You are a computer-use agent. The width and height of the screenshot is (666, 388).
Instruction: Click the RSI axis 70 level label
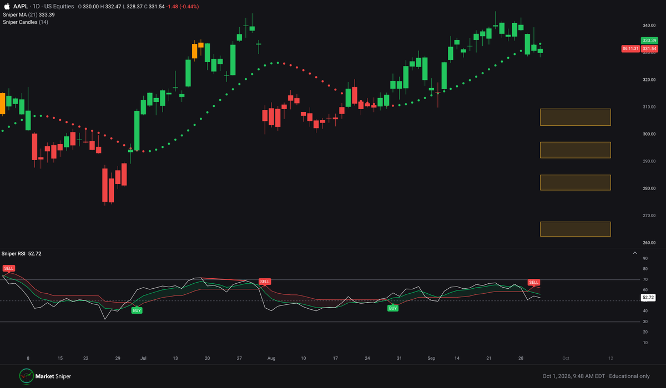(x=645, y=279)
